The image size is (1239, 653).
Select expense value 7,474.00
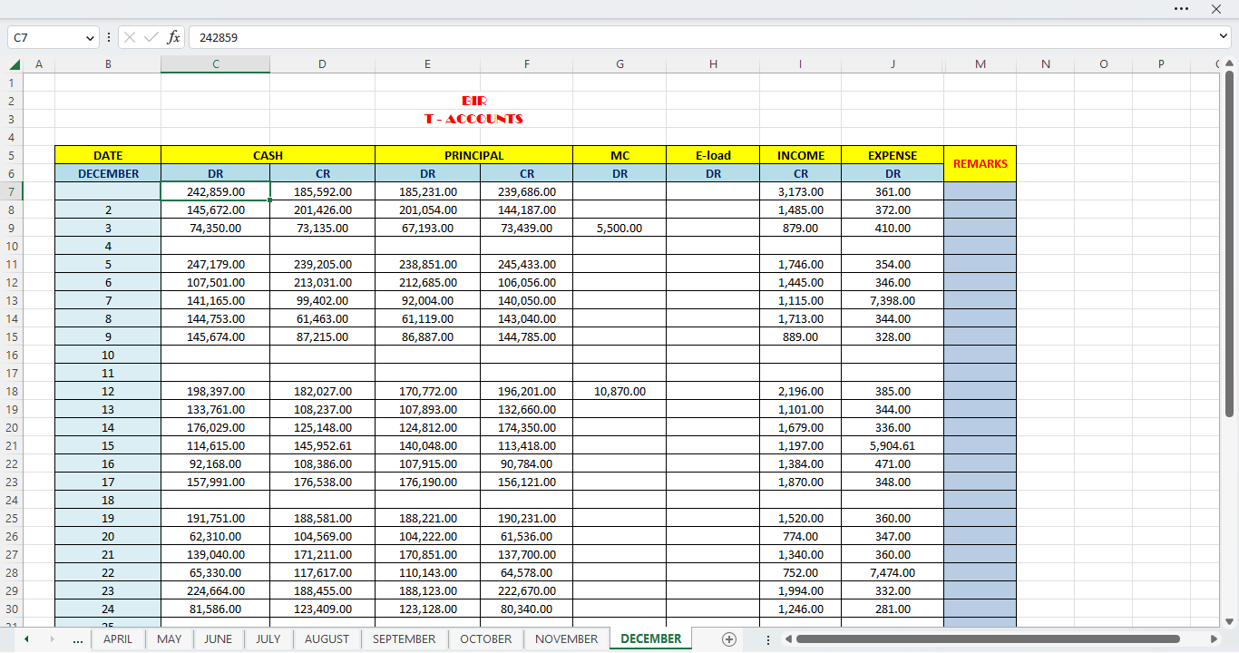pos(893,572)
